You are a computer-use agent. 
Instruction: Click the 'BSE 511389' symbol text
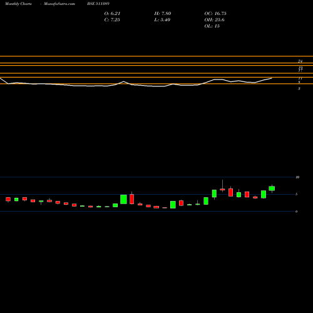(98, 4)
